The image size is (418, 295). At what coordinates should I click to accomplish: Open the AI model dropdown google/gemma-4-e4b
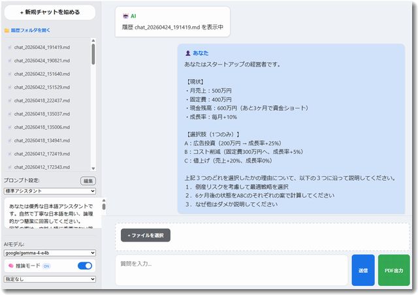pos(50,253)
